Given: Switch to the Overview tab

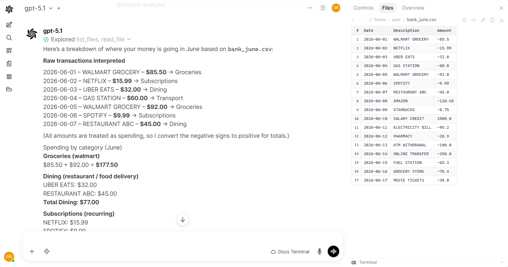Looking at the screenshot, I should point(413,8).
